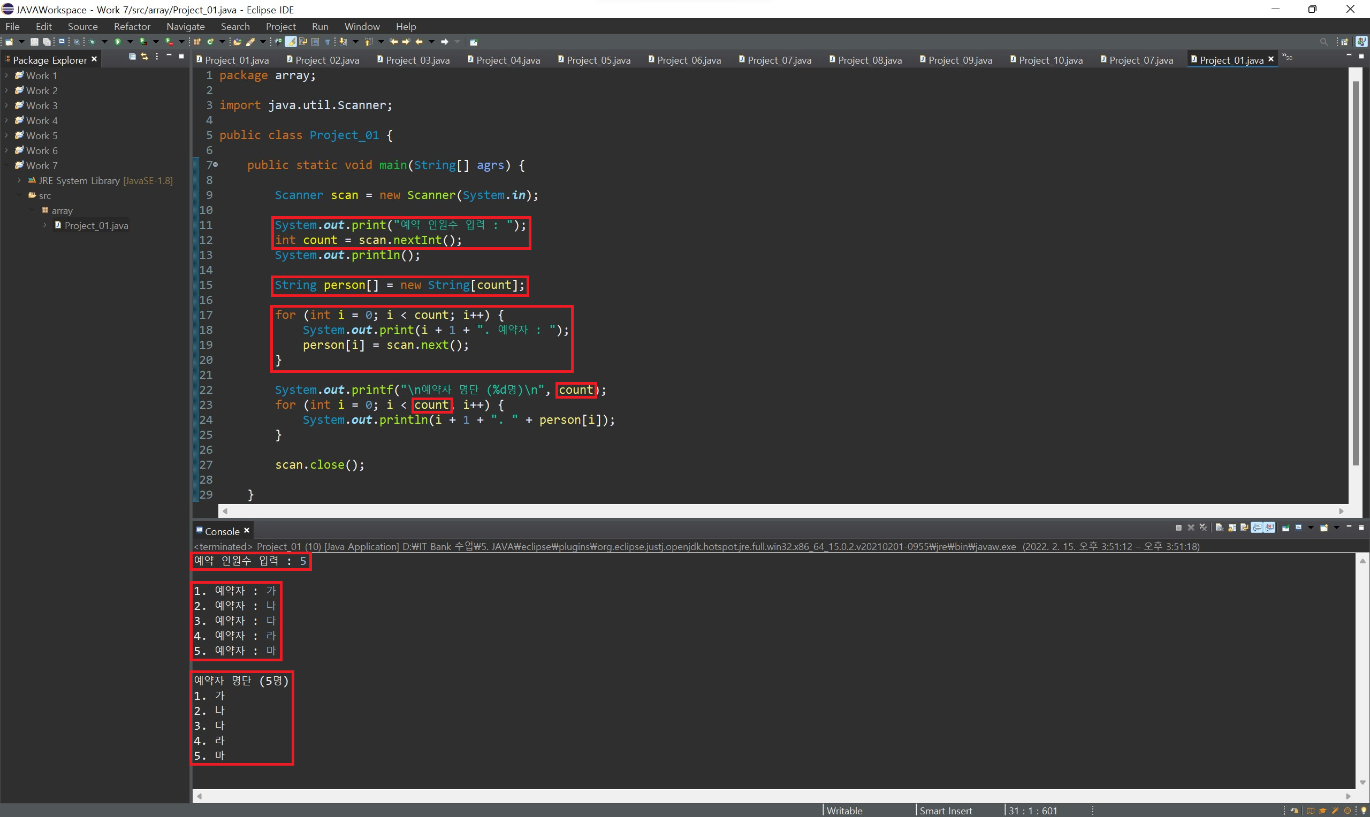Switch to the Project_05.java tab
Screen dimensions: 1370x817
598,60
